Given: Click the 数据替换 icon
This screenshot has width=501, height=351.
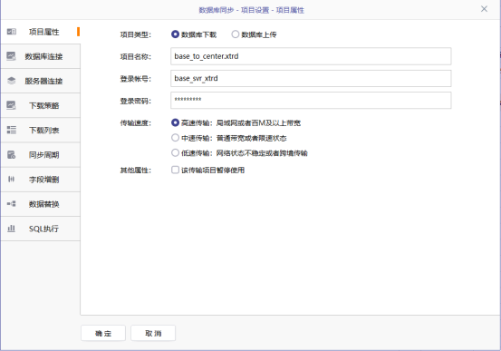Looking at the screenshot, I should tap(11, 204).
